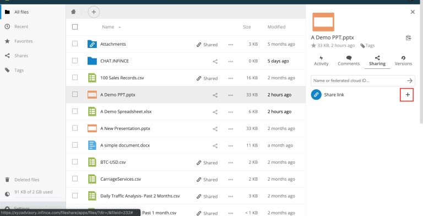
Task: Check the Attachments folder checkbox
Action: click(x=75, y=44)
